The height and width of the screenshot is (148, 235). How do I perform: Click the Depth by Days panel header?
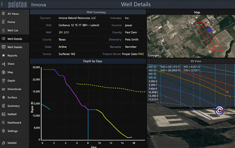click(x=88, y=61)
